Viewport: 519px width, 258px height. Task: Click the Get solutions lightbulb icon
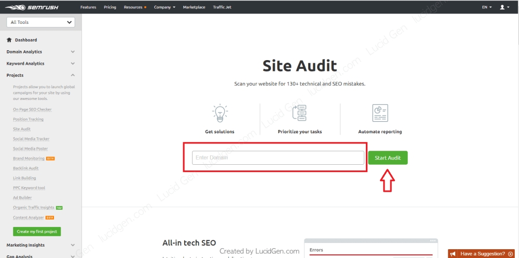220,113
